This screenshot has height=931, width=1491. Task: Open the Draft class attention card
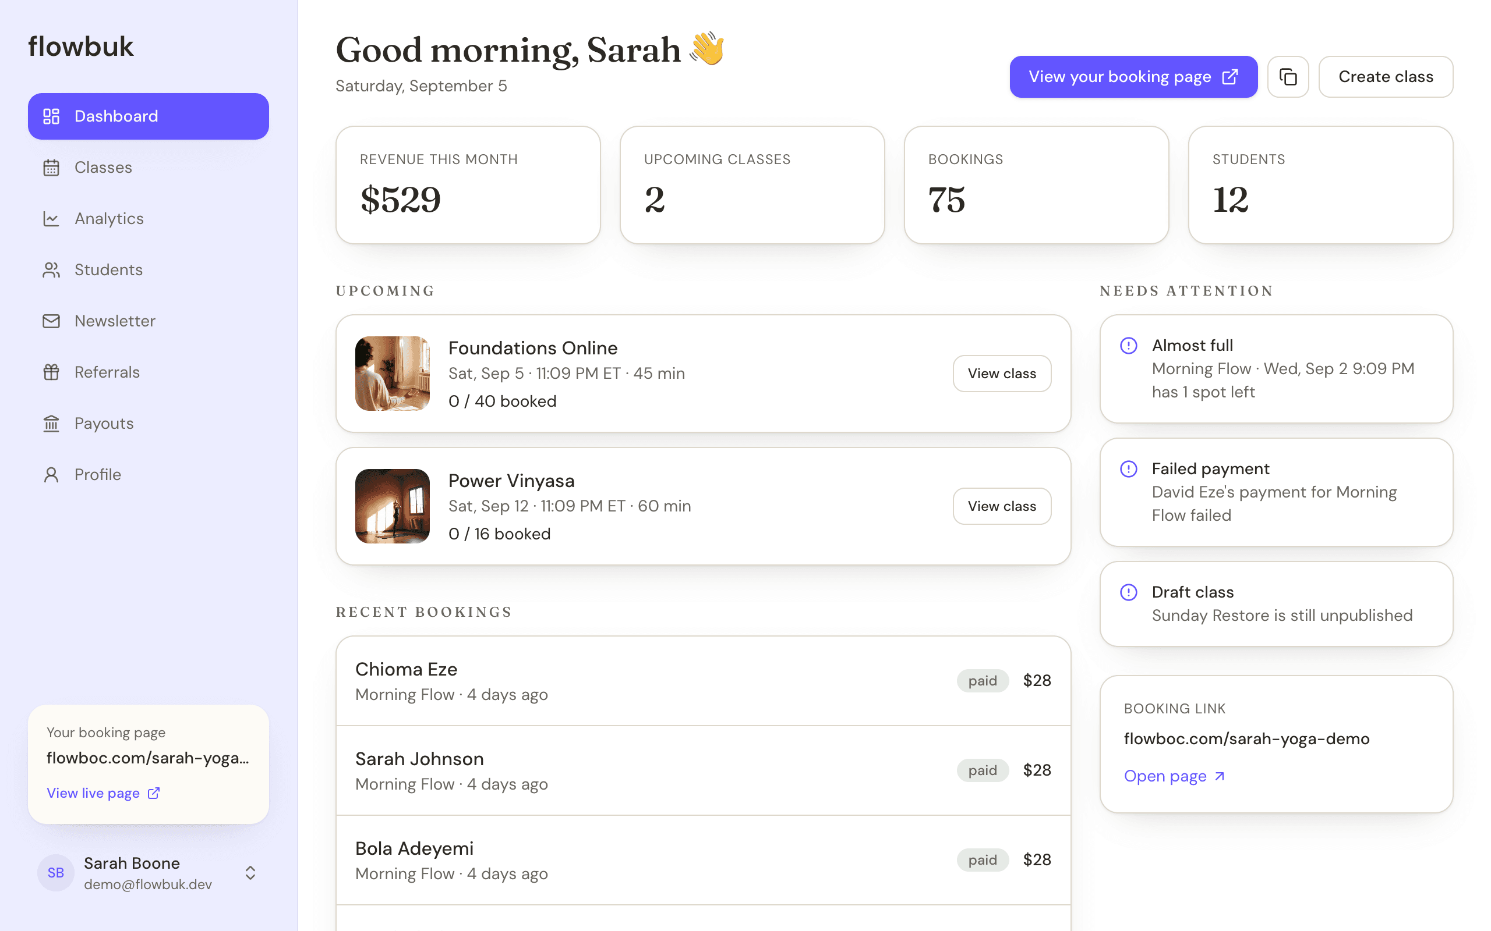[1276, 603]
